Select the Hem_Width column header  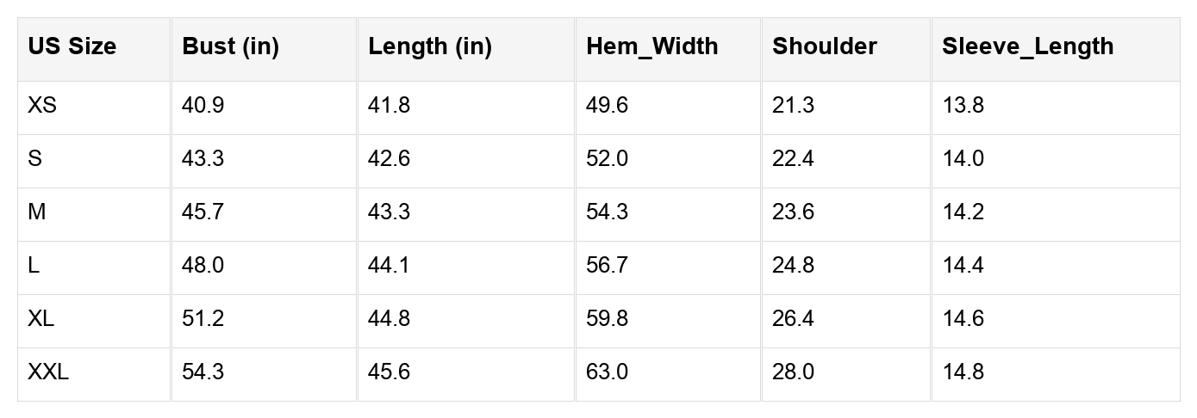[x=651, y=46]
